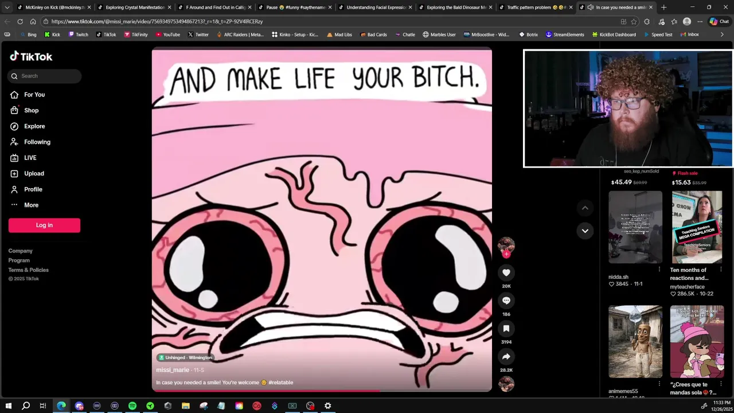Screen dimensions: 734x413
Task: Open the myteacherface creator link
Action: [688, 287]
